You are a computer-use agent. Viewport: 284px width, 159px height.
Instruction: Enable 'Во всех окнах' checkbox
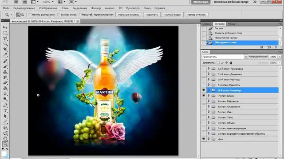59,15
